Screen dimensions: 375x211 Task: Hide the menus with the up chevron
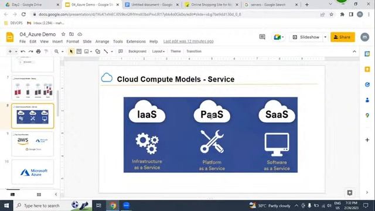(x=354, y=52)
